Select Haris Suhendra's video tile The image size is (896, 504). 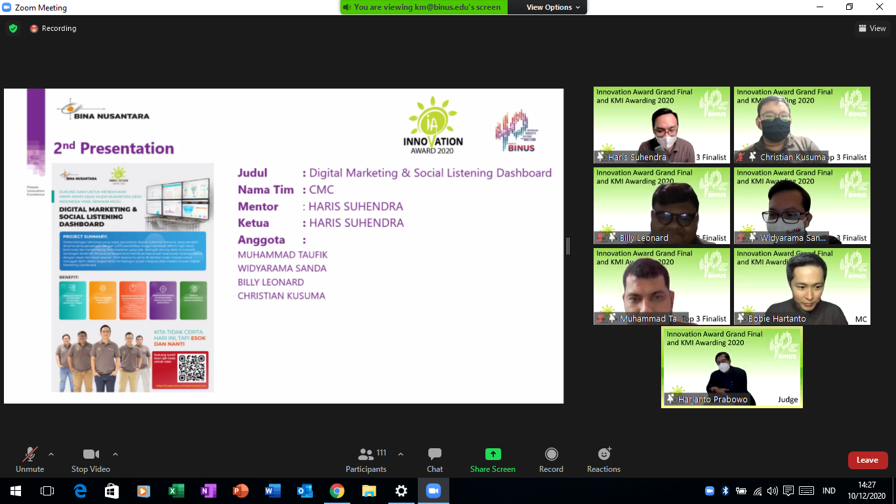click(662, 125)
